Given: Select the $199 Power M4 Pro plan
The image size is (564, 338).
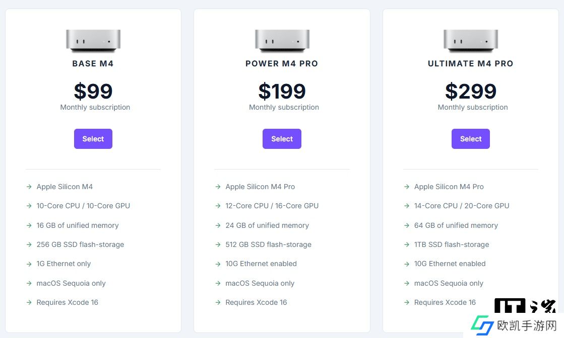Looking at the screenshot, I should coord(282,139).
